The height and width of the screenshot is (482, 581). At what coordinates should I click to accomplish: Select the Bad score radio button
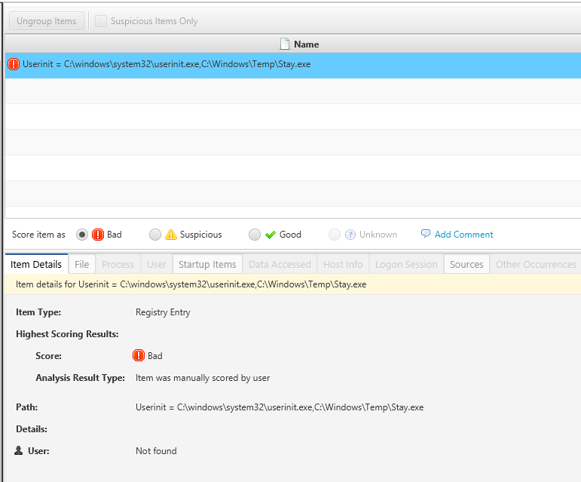(82, 235)
